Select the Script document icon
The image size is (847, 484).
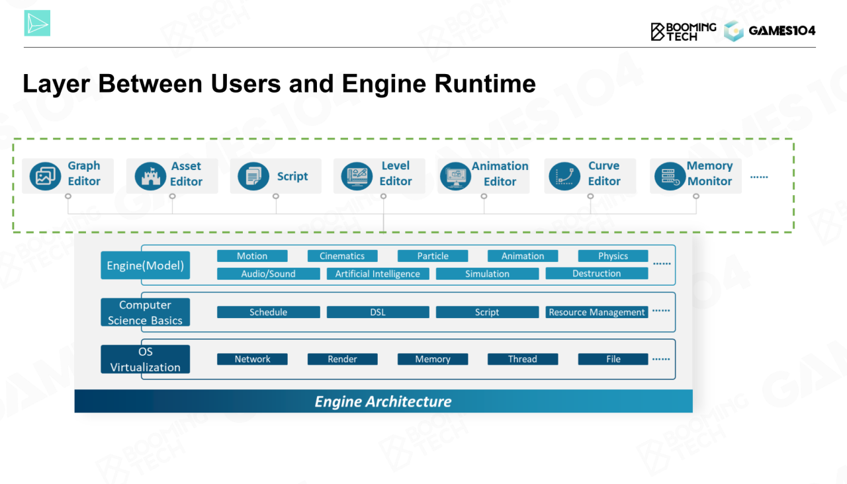coord(253,177)
